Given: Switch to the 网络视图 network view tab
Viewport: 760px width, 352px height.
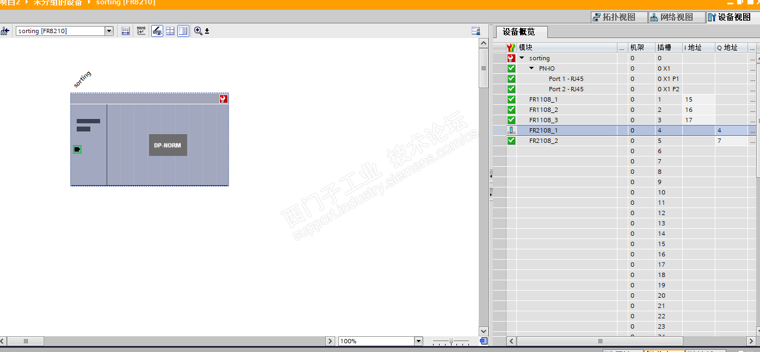Looking at the screenshot, I should tap(677, 17).
